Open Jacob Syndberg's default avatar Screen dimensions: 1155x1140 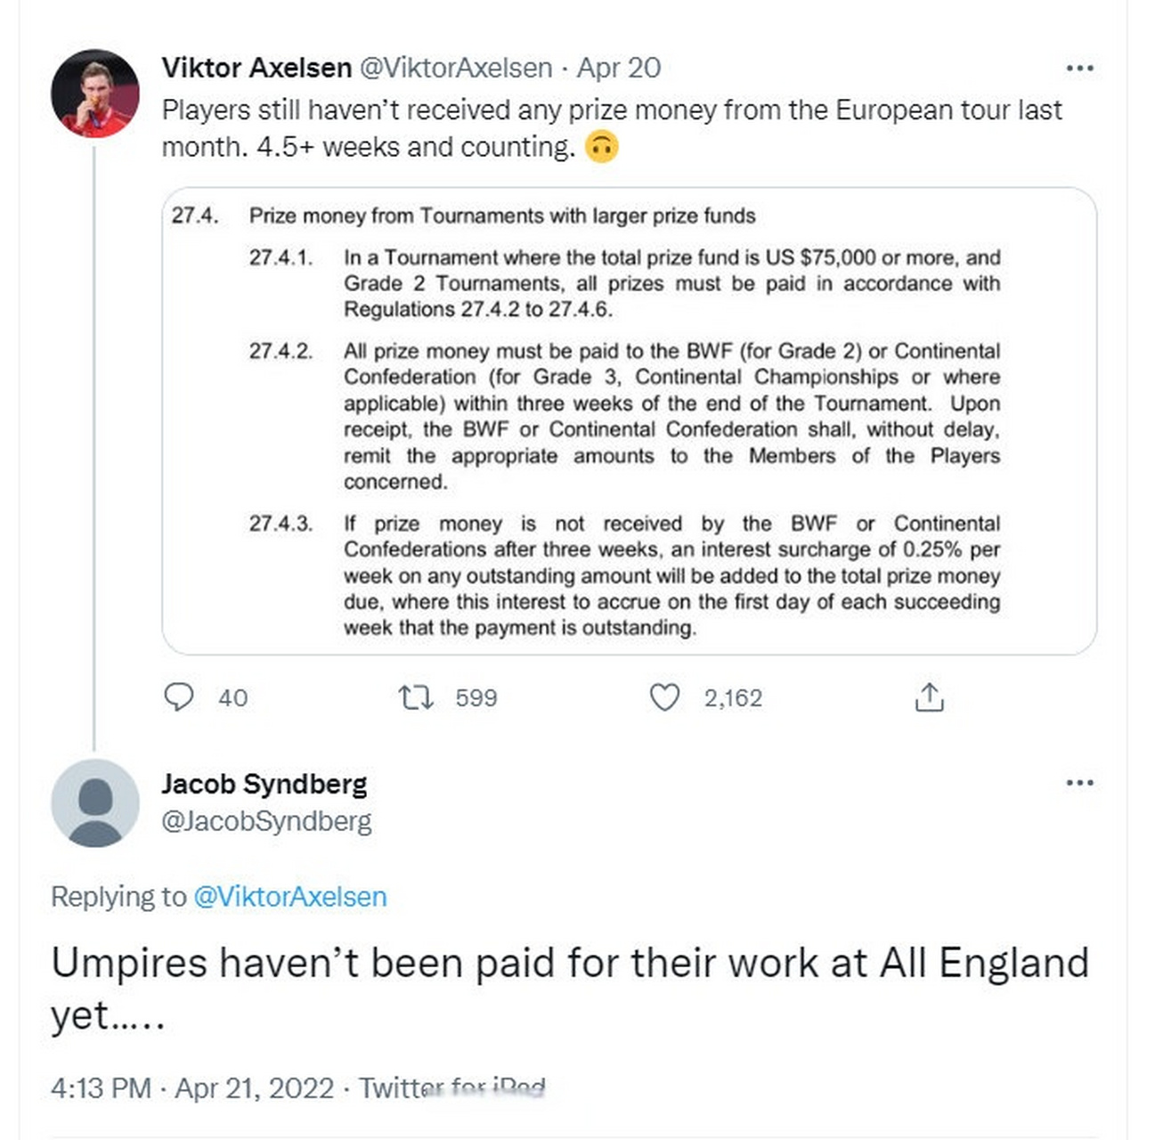(94, 802)
